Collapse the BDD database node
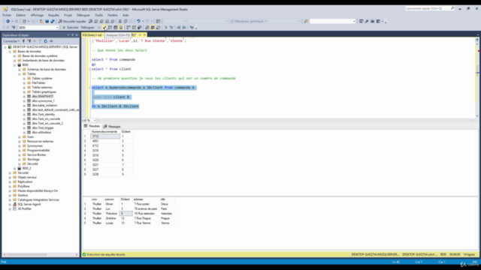This screenshot has height=270, width=481. tap(14, 65)
